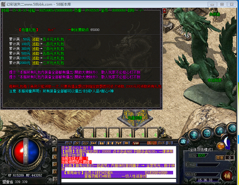Click the red plus button in toolbar
Viewport: 239px width, 185px height.
pos(152,143)
